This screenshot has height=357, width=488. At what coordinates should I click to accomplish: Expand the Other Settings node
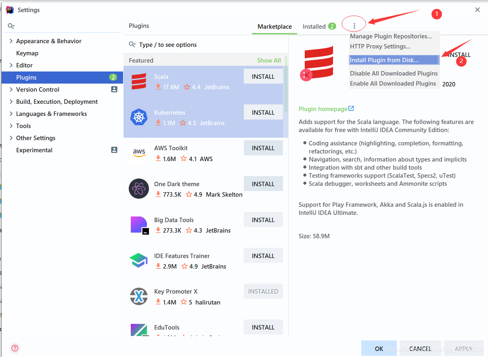(11, 138)
